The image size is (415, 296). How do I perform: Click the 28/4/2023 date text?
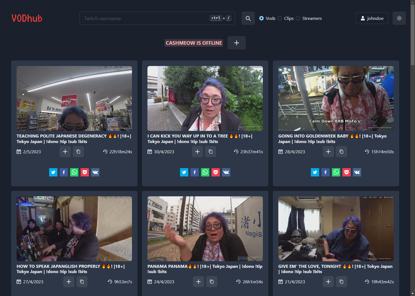tap(295, 152)
